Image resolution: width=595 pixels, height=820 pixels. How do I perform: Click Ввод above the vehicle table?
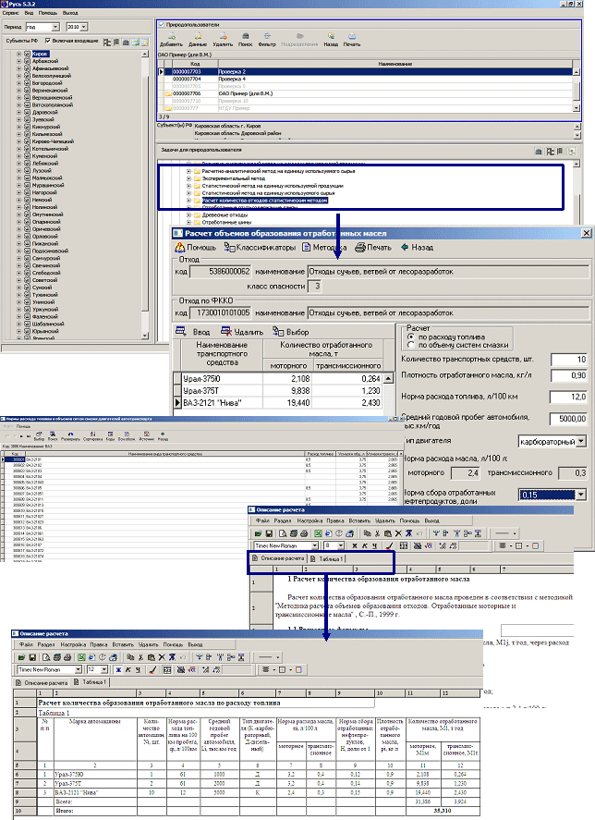tap(200, 331)
